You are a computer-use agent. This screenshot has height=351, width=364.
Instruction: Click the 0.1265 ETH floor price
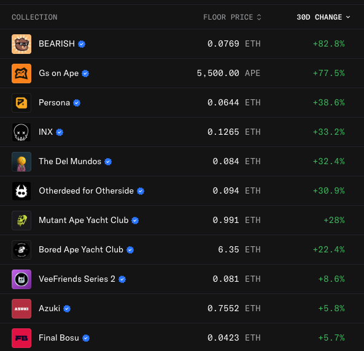point(234,132)
